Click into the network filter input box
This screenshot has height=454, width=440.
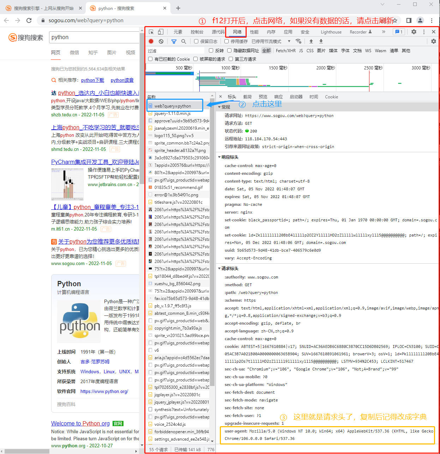(x=175, y=51)
